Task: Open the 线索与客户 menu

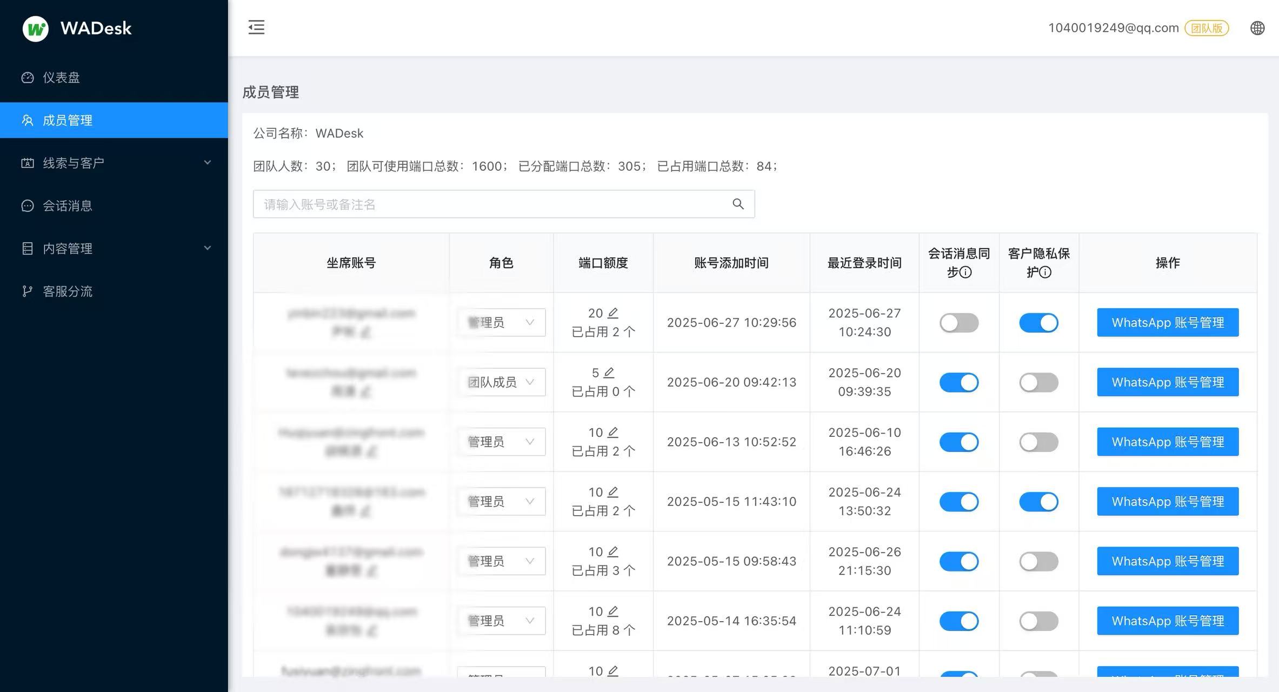Action: pyautogui.click(x=114, y=163)
